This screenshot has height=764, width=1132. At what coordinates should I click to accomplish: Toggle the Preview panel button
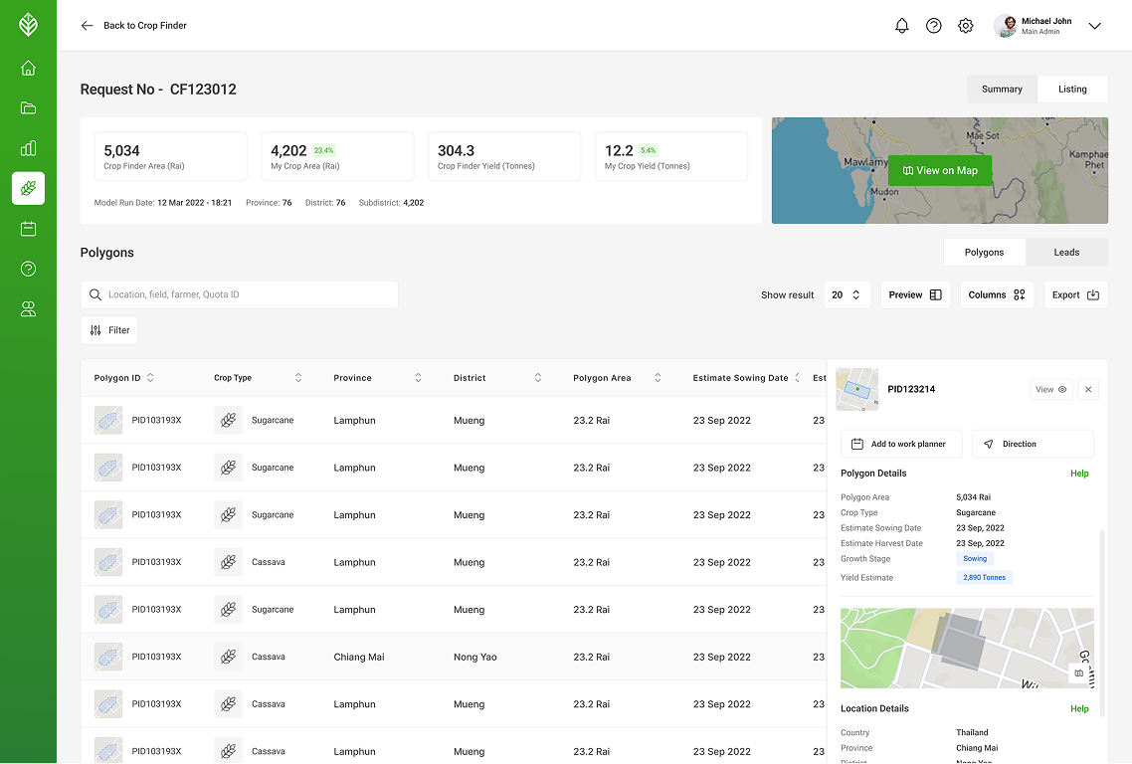click(x=915, y=294)
